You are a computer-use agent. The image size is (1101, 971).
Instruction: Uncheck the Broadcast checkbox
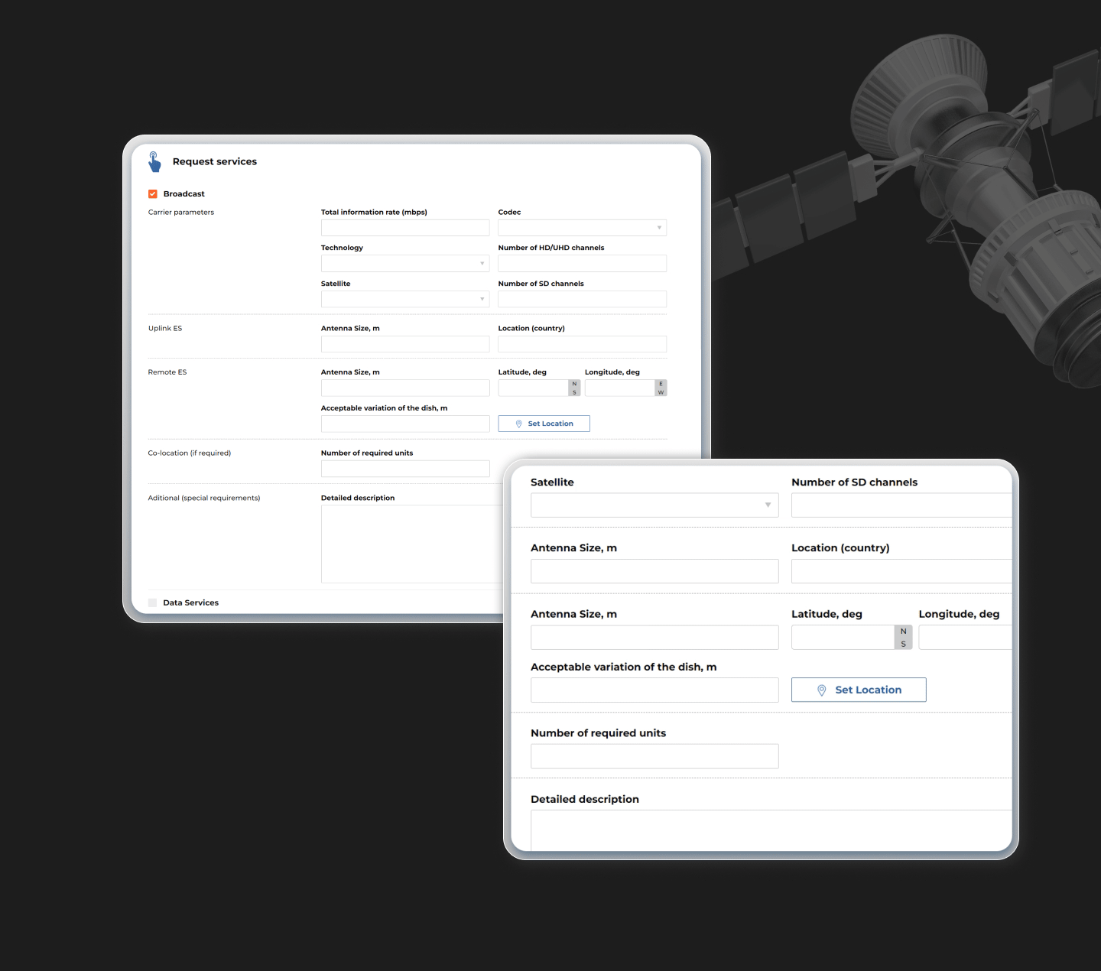153,194
